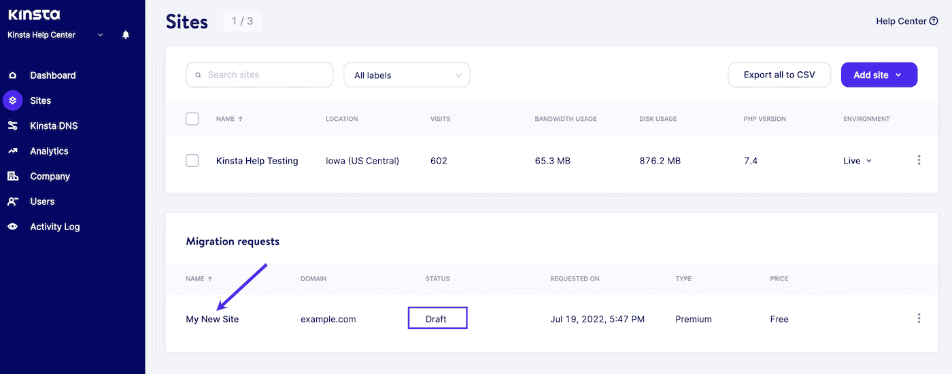
Task: Click the Analytics chart icon
Action: click(x=13, y=151)
